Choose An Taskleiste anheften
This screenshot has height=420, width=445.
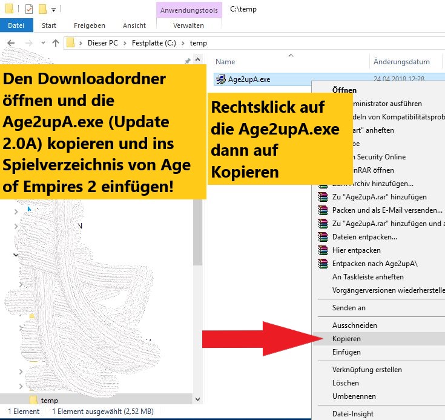coord(368,277)
